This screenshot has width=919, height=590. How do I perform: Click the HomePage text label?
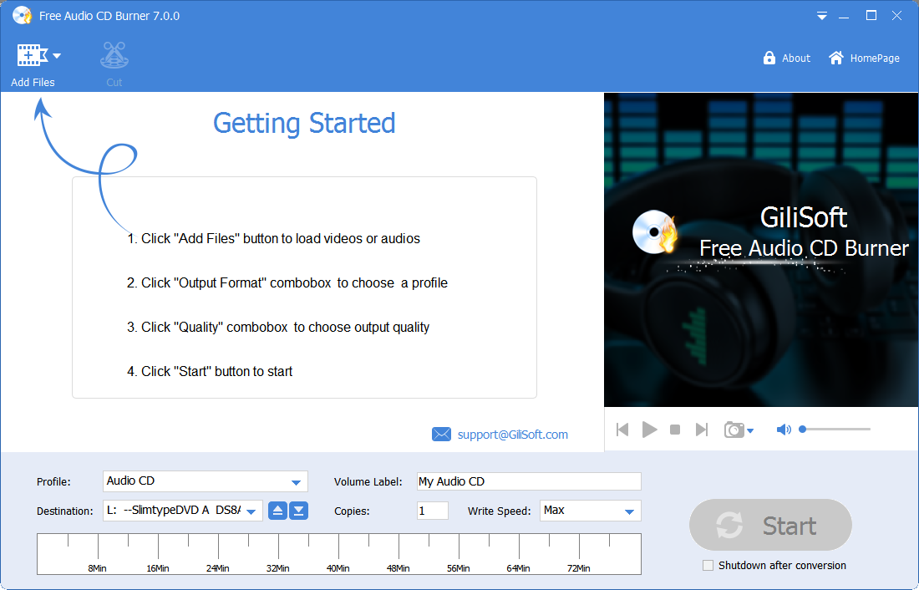coord(875,58)
